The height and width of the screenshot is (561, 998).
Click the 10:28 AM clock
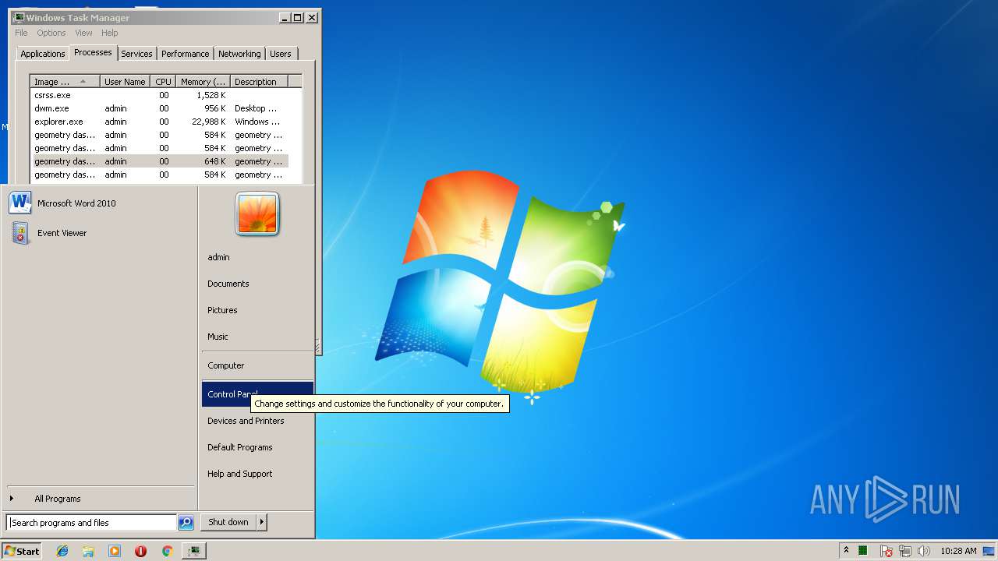tap(958, 551)
